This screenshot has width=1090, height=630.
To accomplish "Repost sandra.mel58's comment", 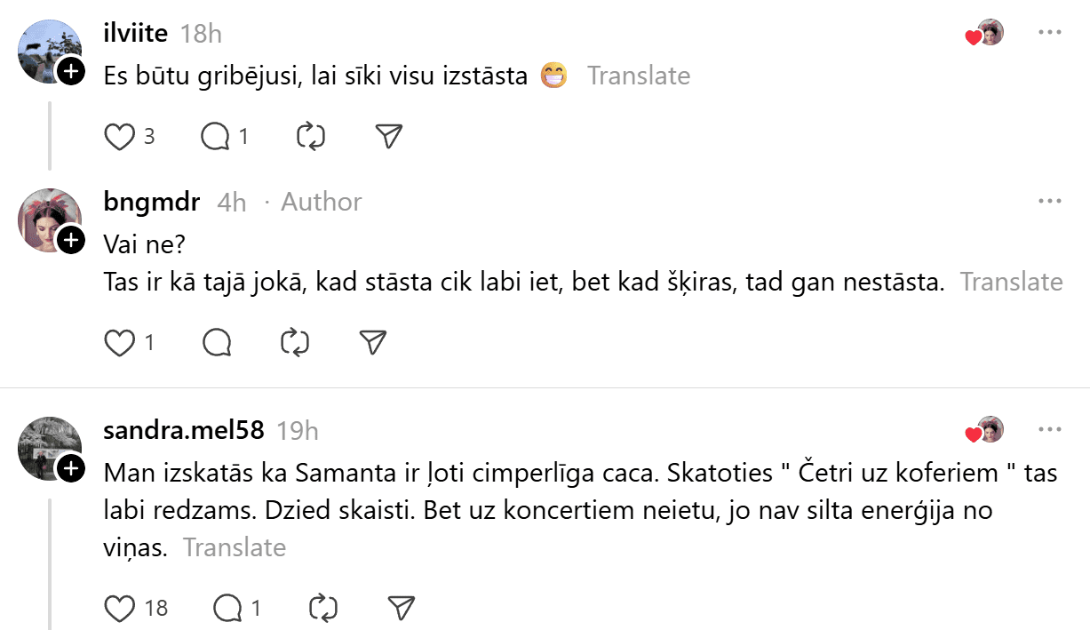I will (322, 609).
